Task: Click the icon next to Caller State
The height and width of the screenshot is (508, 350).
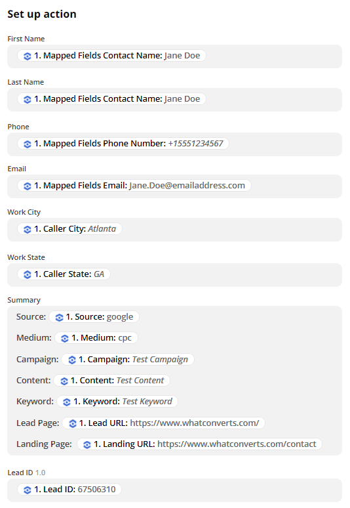Action: coord(28,274)
